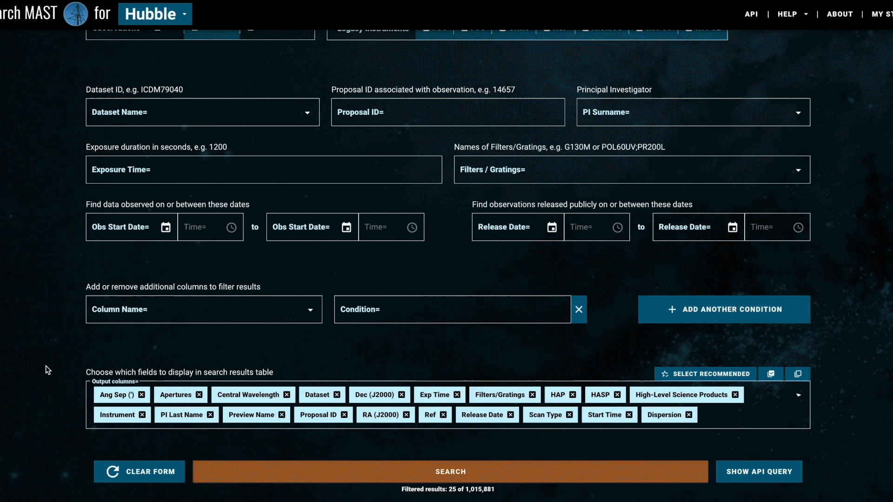Expand the Column Name dropdown
Image resolution: width=893 pixels, height=502 pixels.
(x=310, y=310)
